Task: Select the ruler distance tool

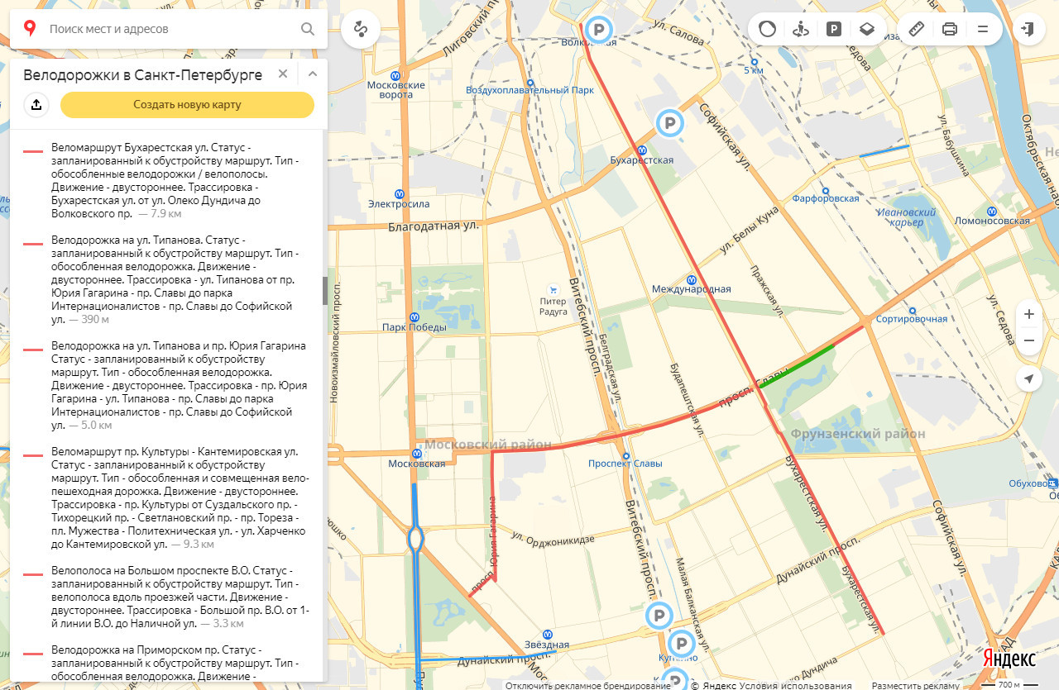Action: coord(916,29)
